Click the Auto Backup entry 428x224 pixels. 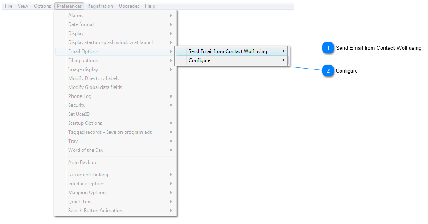tap(116, 163)
